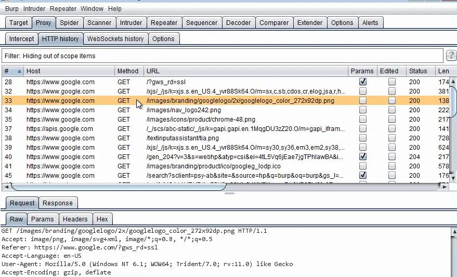Viewport: 457px width, 277px height.
Task: Select request 37 to apis.google.com
Action: pyautogui.click(x=226, y=129)
